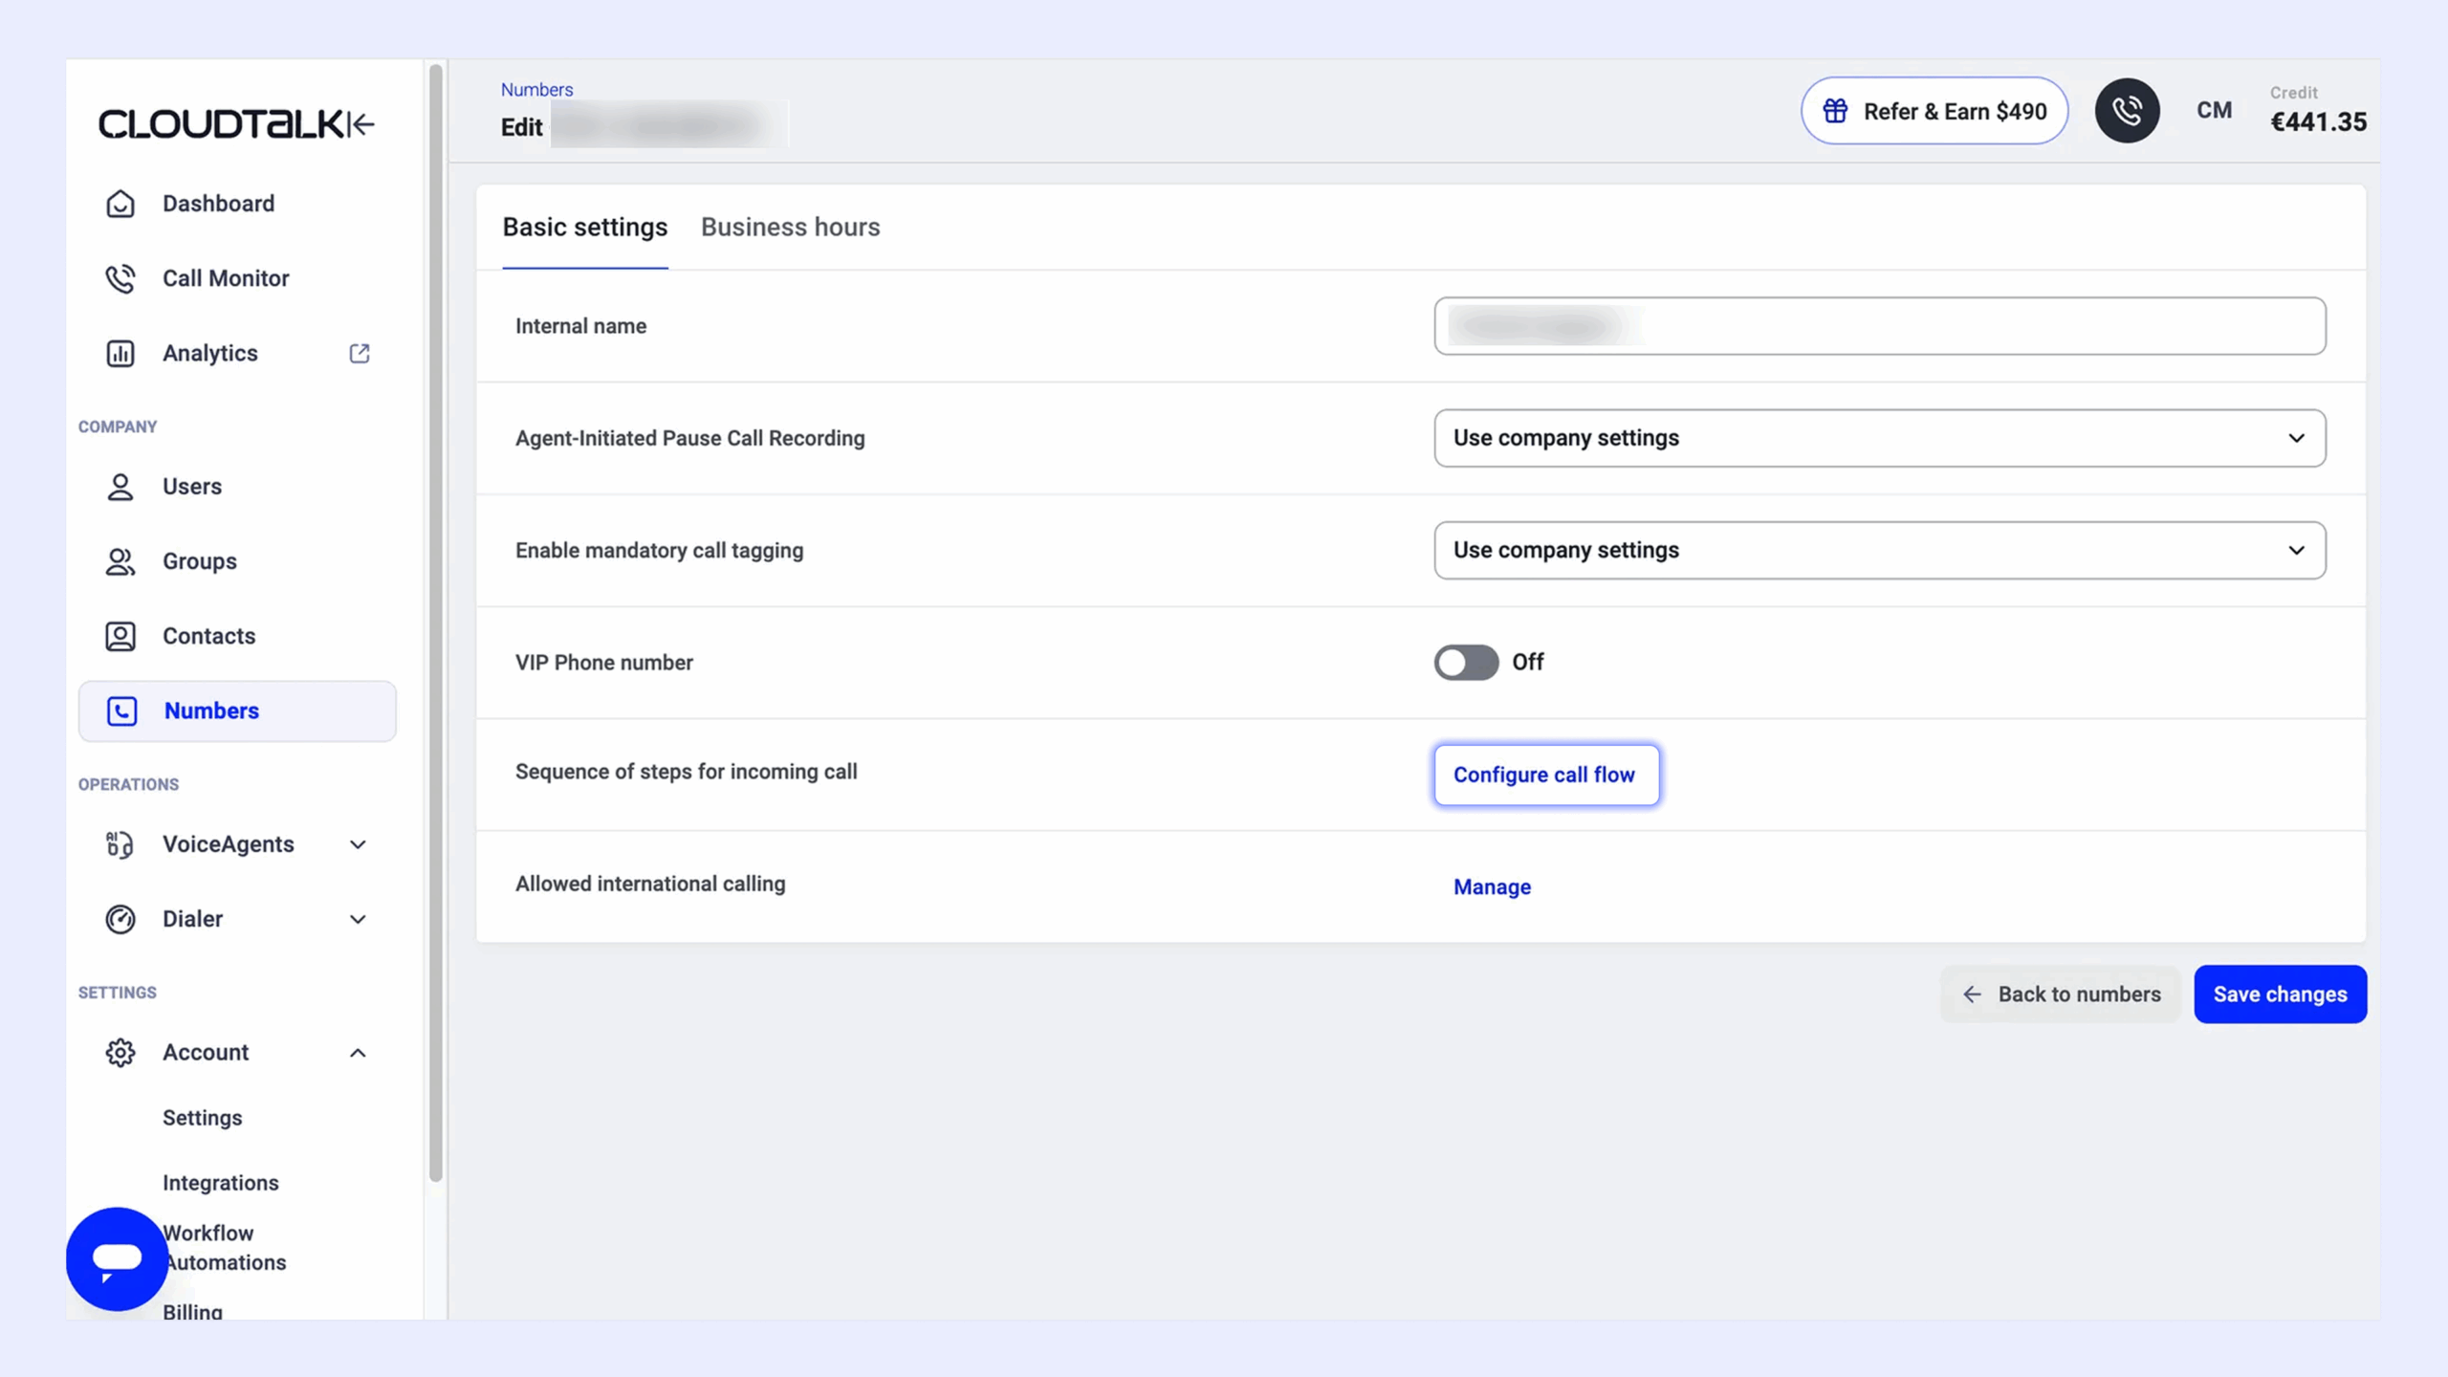
Task: Expand the VoiceAgents sidebar section
Action: coord(358,844)
